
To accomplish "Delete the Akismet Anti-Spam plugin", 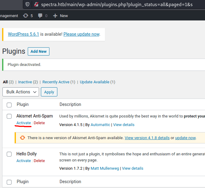I will [x=39, y=123].
